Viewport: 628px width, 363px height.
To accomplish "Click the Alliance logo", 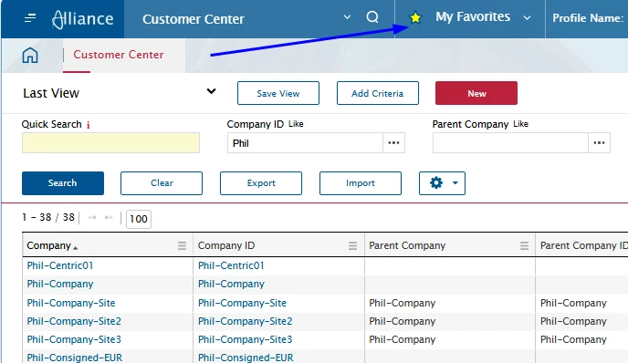I will click(x=83, y=19).
